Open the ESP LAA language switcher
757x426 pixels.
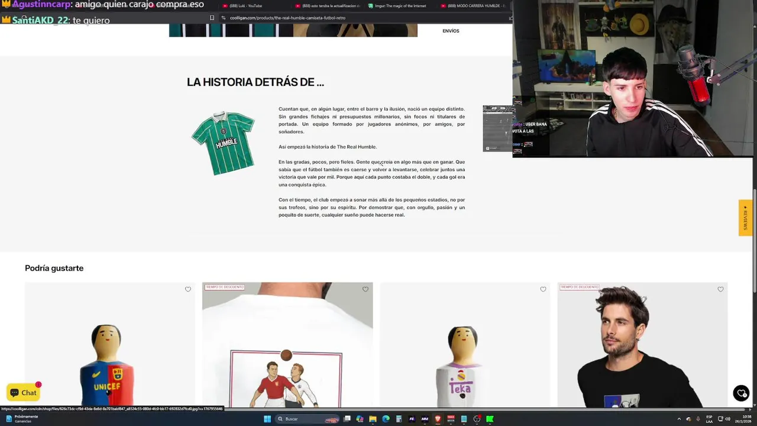coord(709,419)
